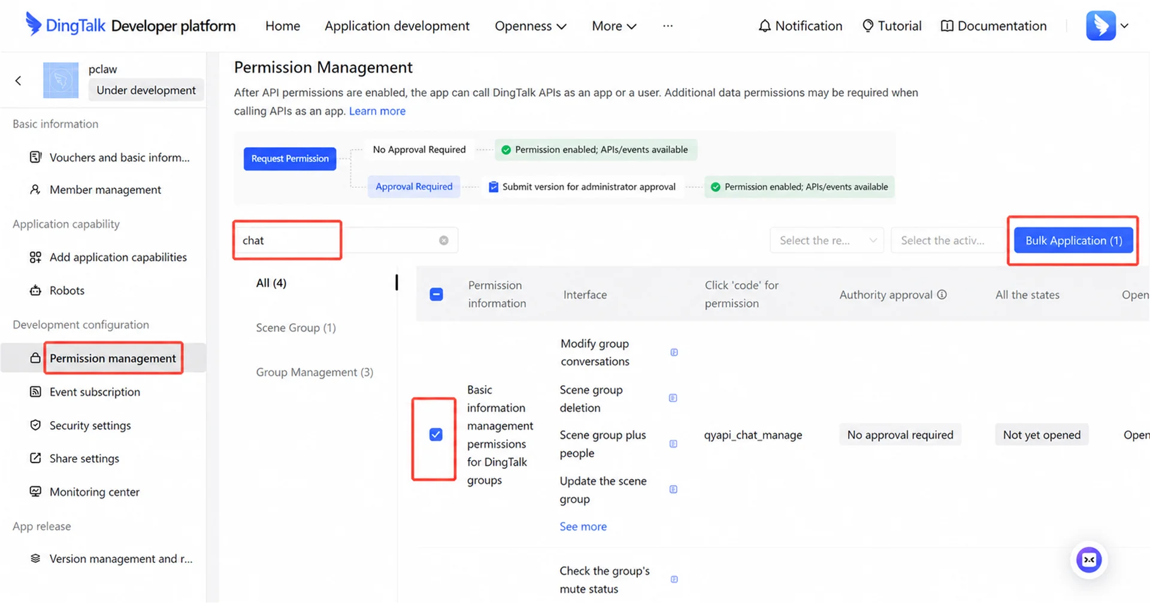Click the 'No approval required' badge
1150x603 pixels.
coord(900,435)
